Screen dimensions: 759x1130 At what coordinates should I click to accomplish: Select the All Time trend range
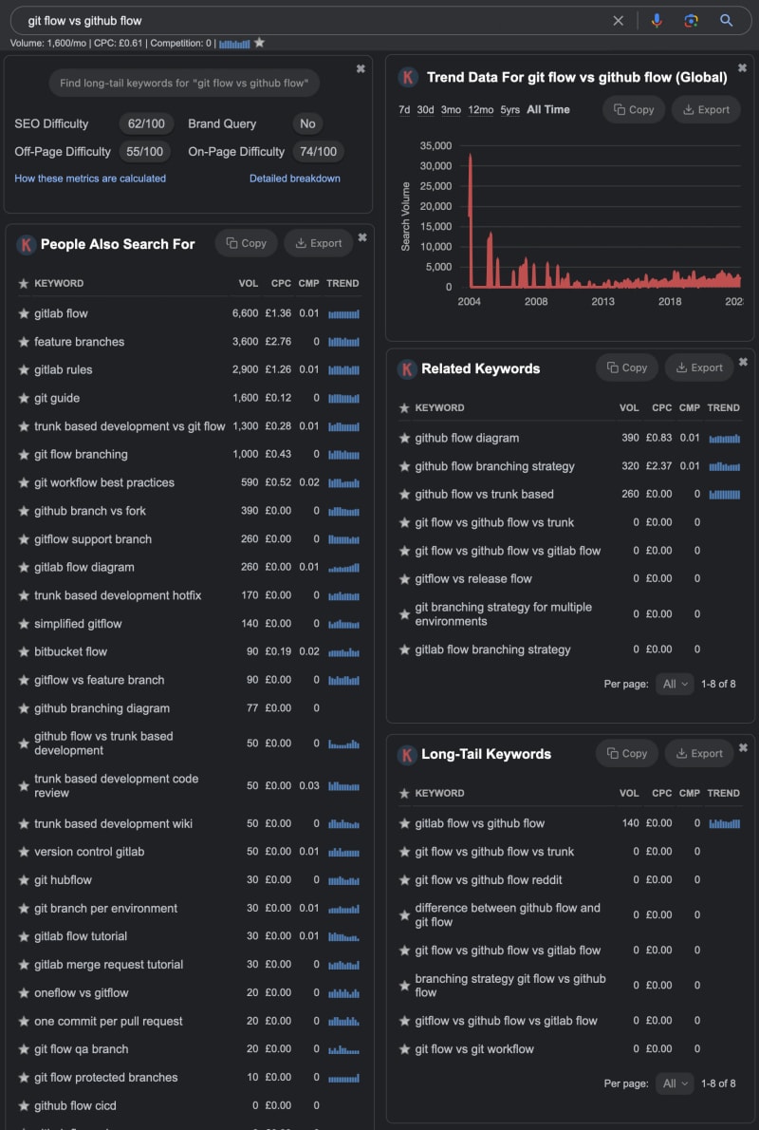tap(548, 109)
